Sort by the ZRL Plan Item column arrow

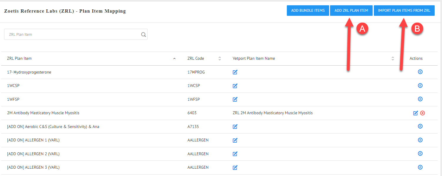174,59
